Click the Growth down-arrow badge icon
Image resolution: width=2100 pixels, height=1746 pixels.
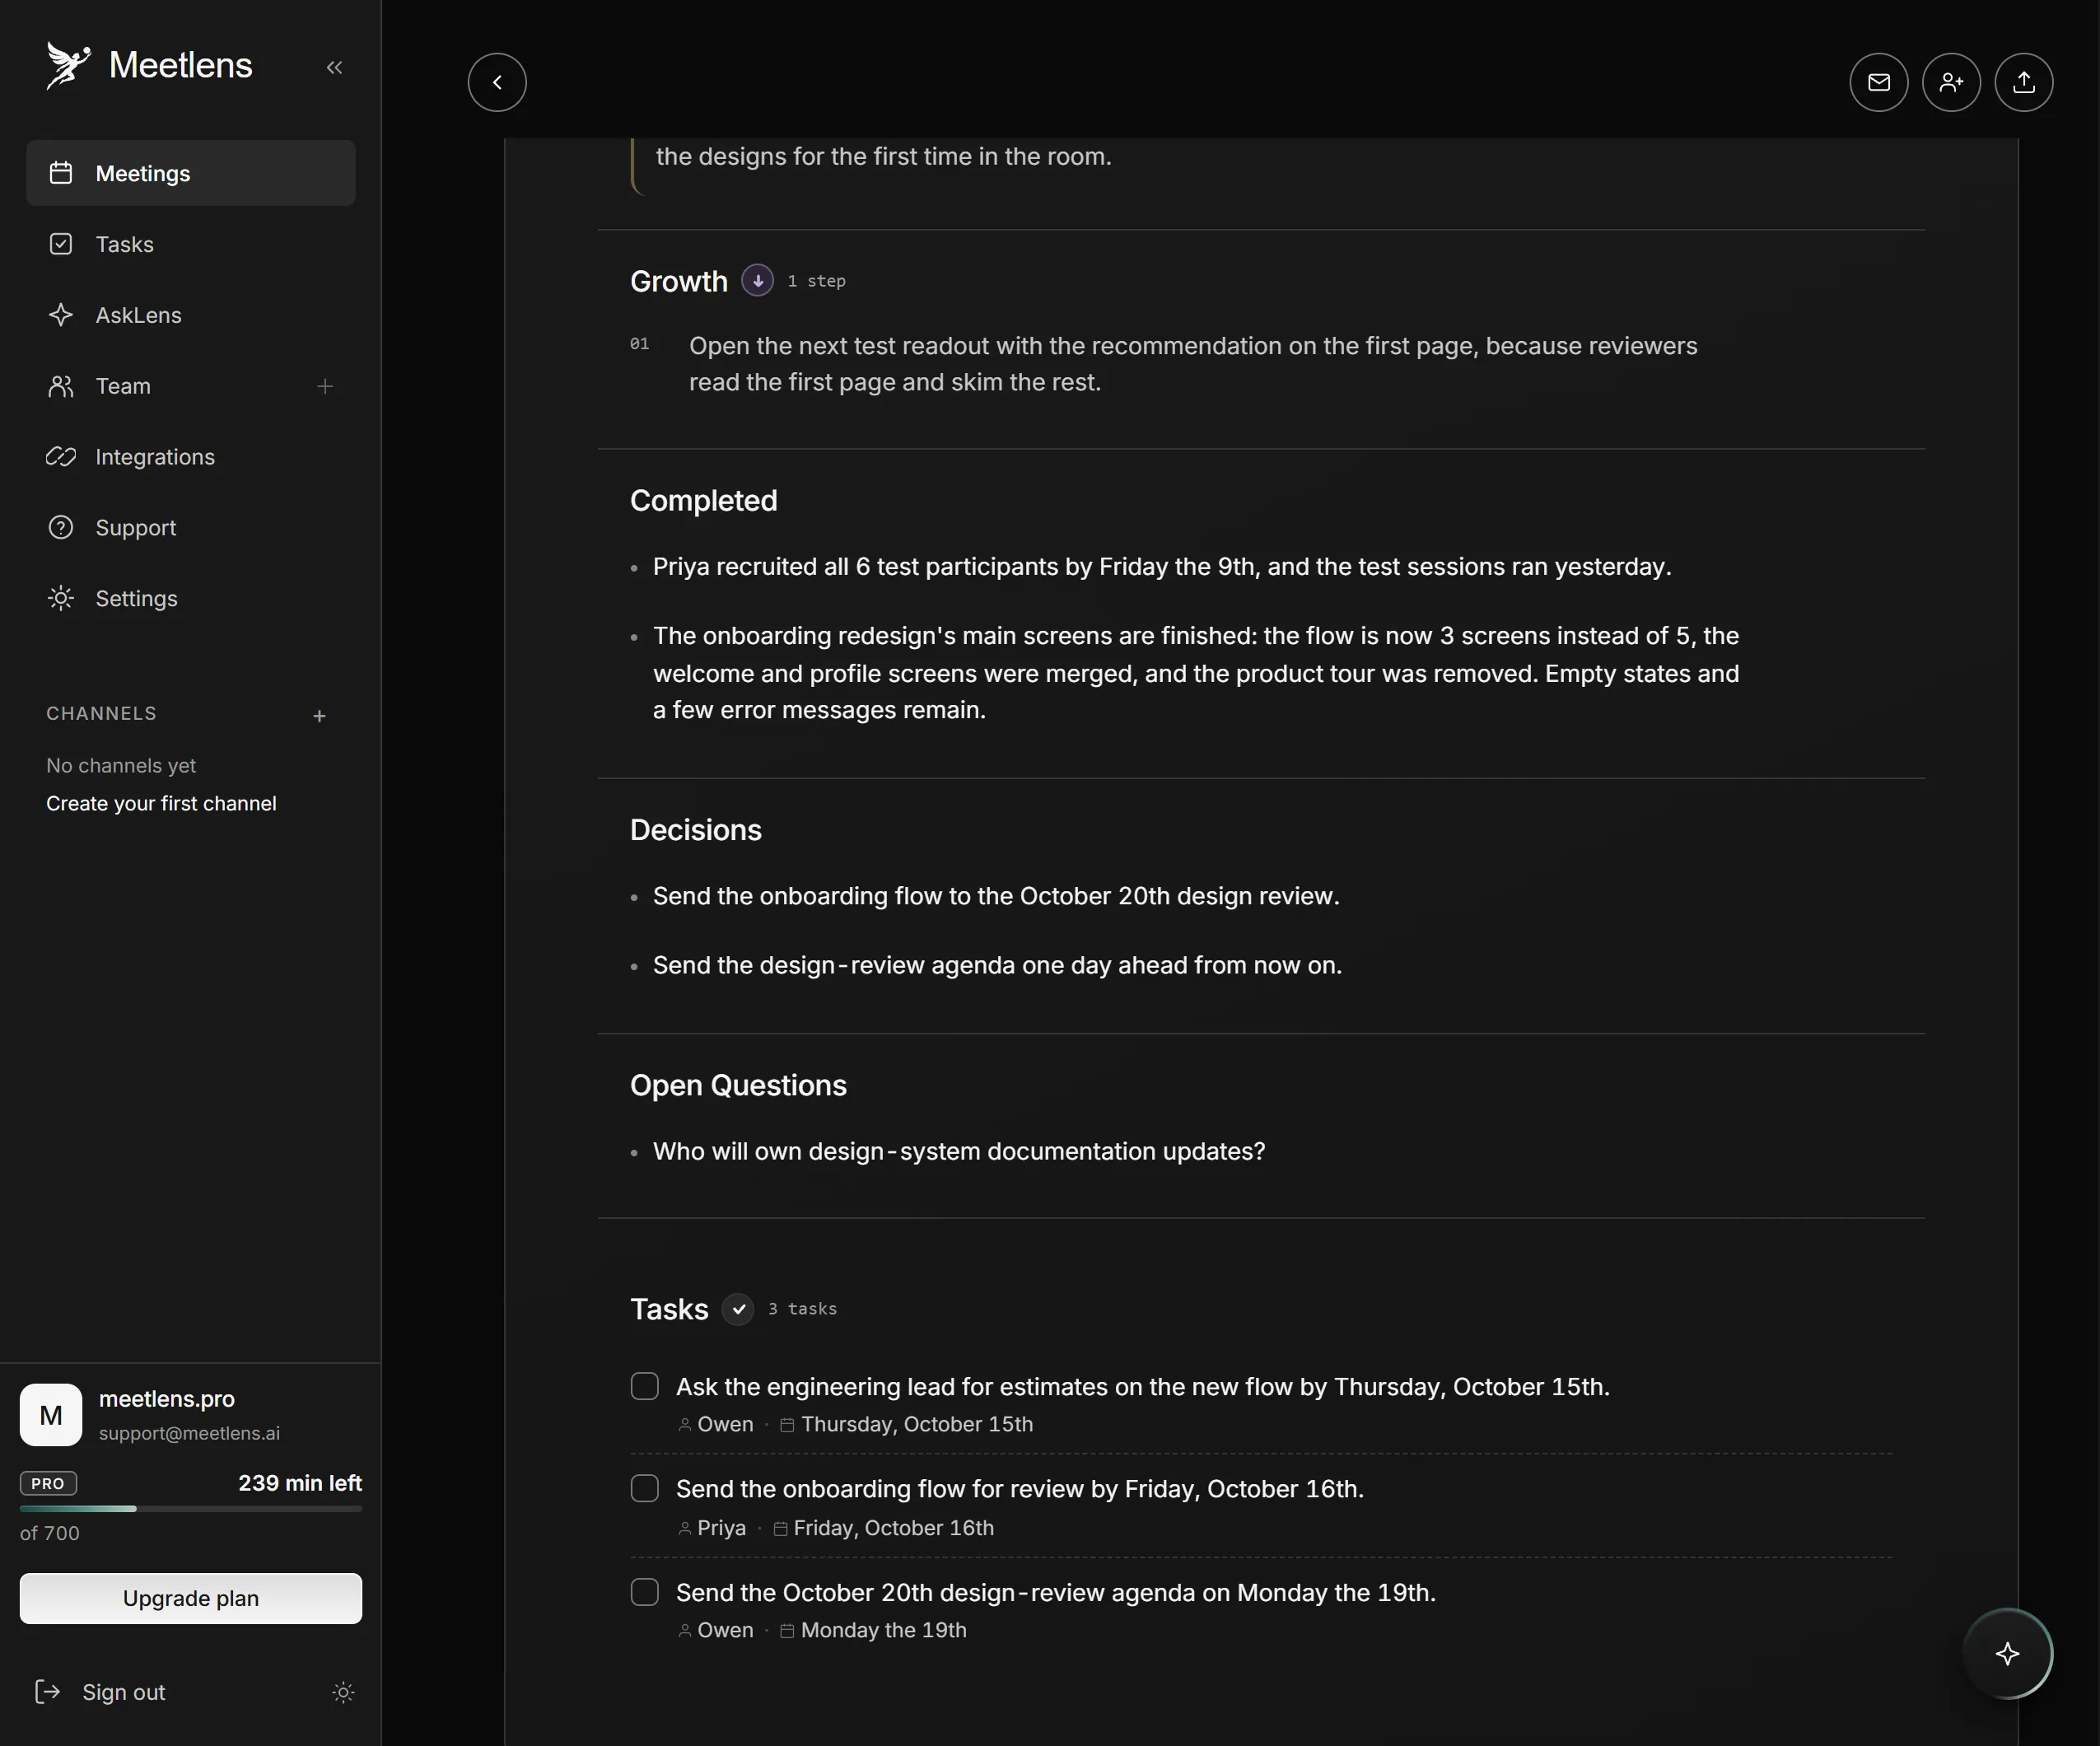pos(757,281)
